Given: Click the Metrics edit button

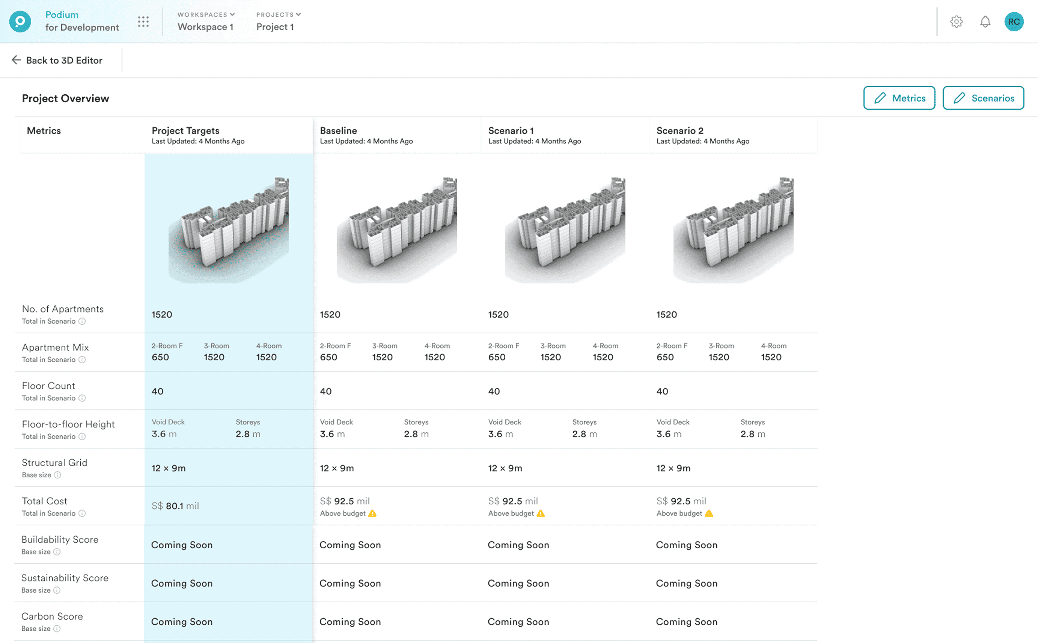Looking at the screenshot, I should click(899, 98).
